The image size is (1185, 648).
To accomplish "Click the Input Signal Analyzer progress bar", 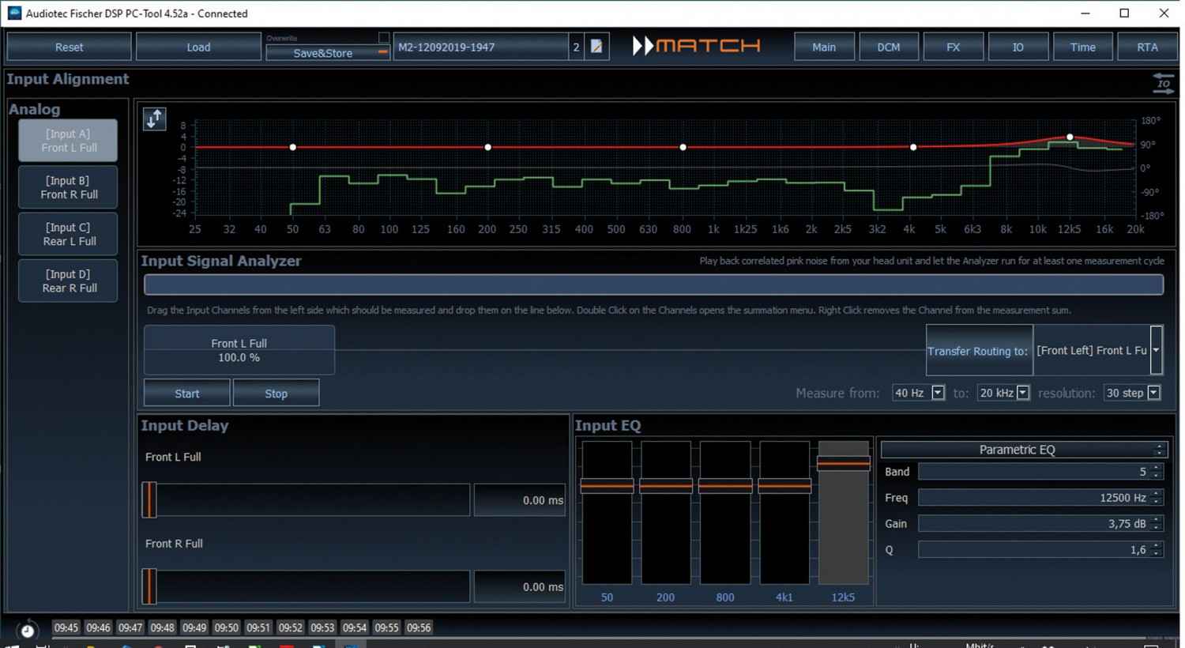I will [x=653, y=284].
